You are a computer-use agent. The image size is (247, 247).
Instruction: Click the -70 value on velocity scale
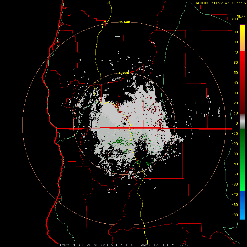coord(235,195)
